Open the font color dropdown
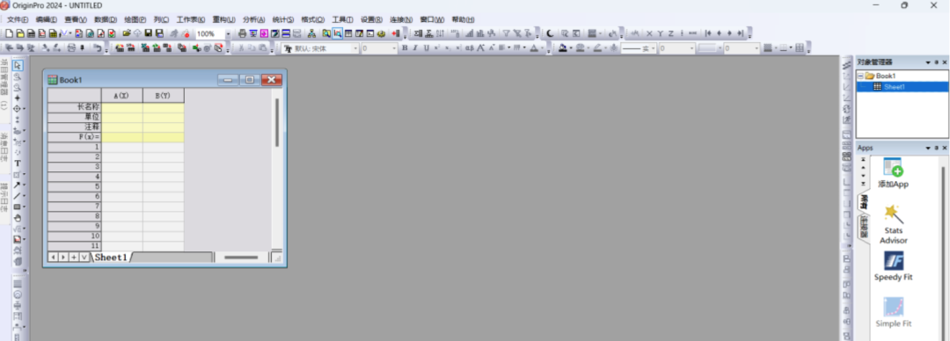 click(x=542, y=48)
